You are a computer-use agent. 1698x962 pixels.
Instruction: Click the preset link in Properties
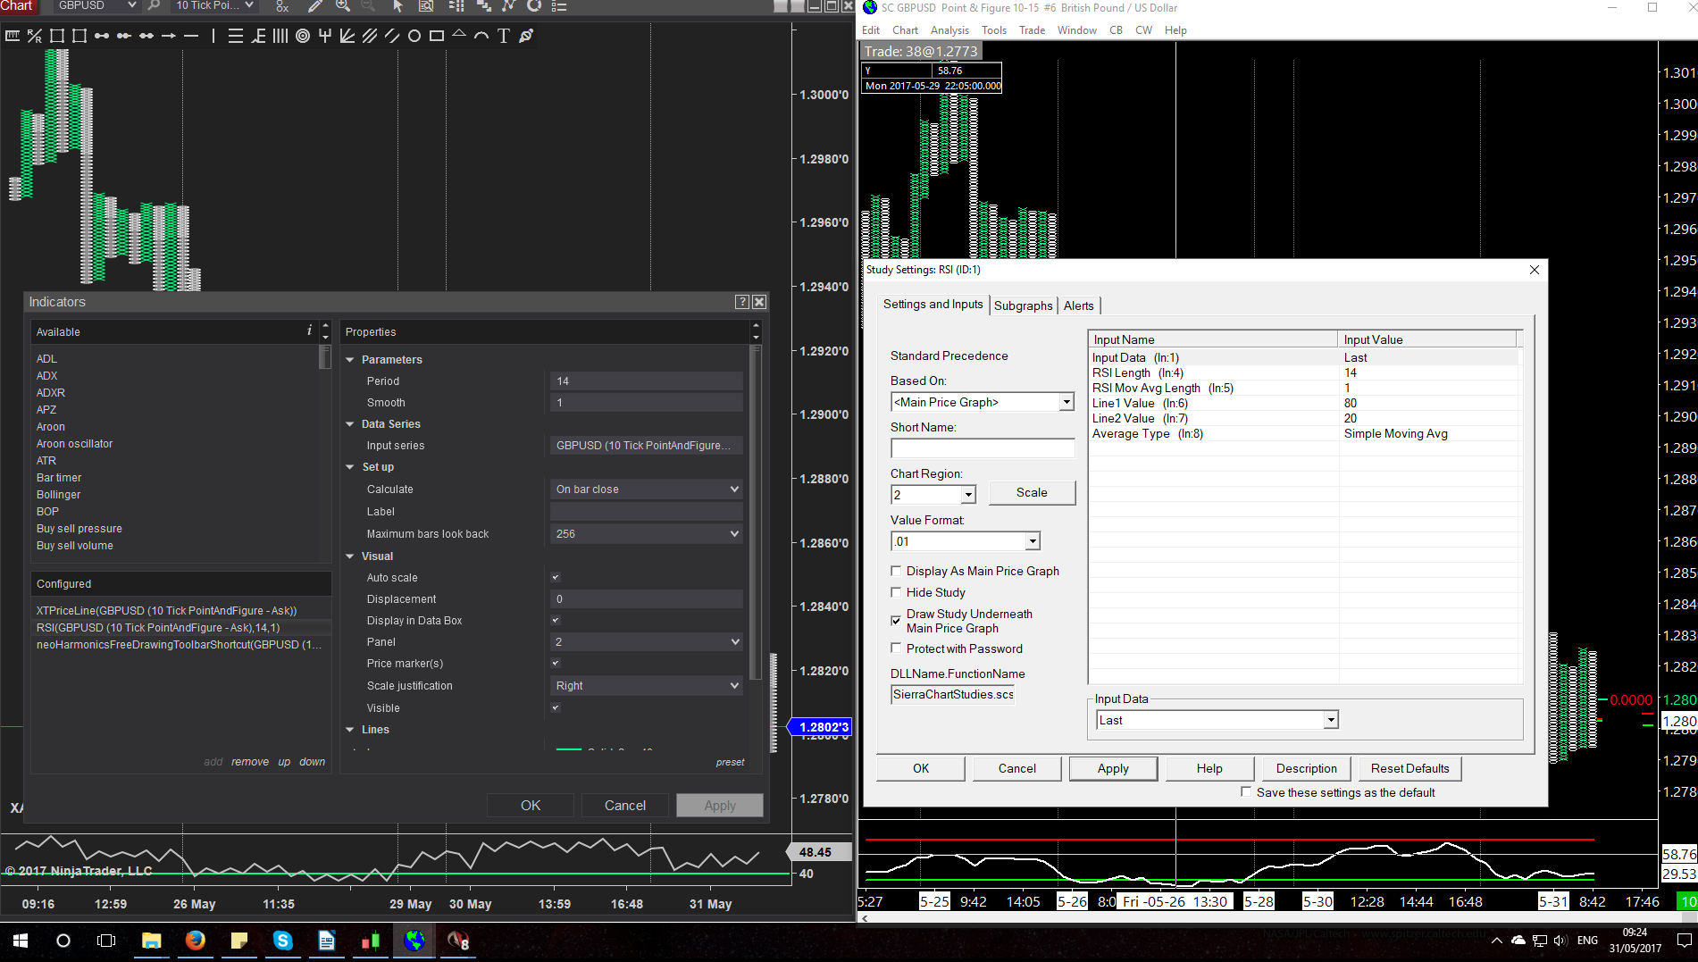click(730, 762)
